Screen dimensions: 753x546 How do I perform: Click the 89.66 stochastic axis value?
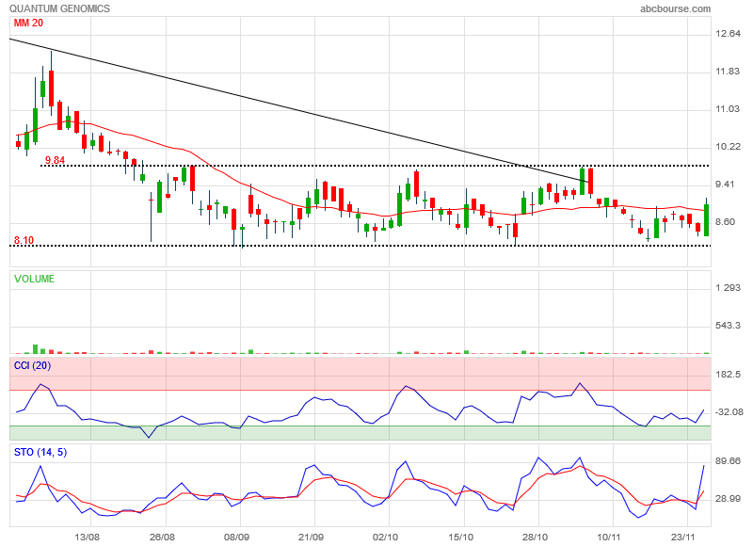tap(728, 461)
